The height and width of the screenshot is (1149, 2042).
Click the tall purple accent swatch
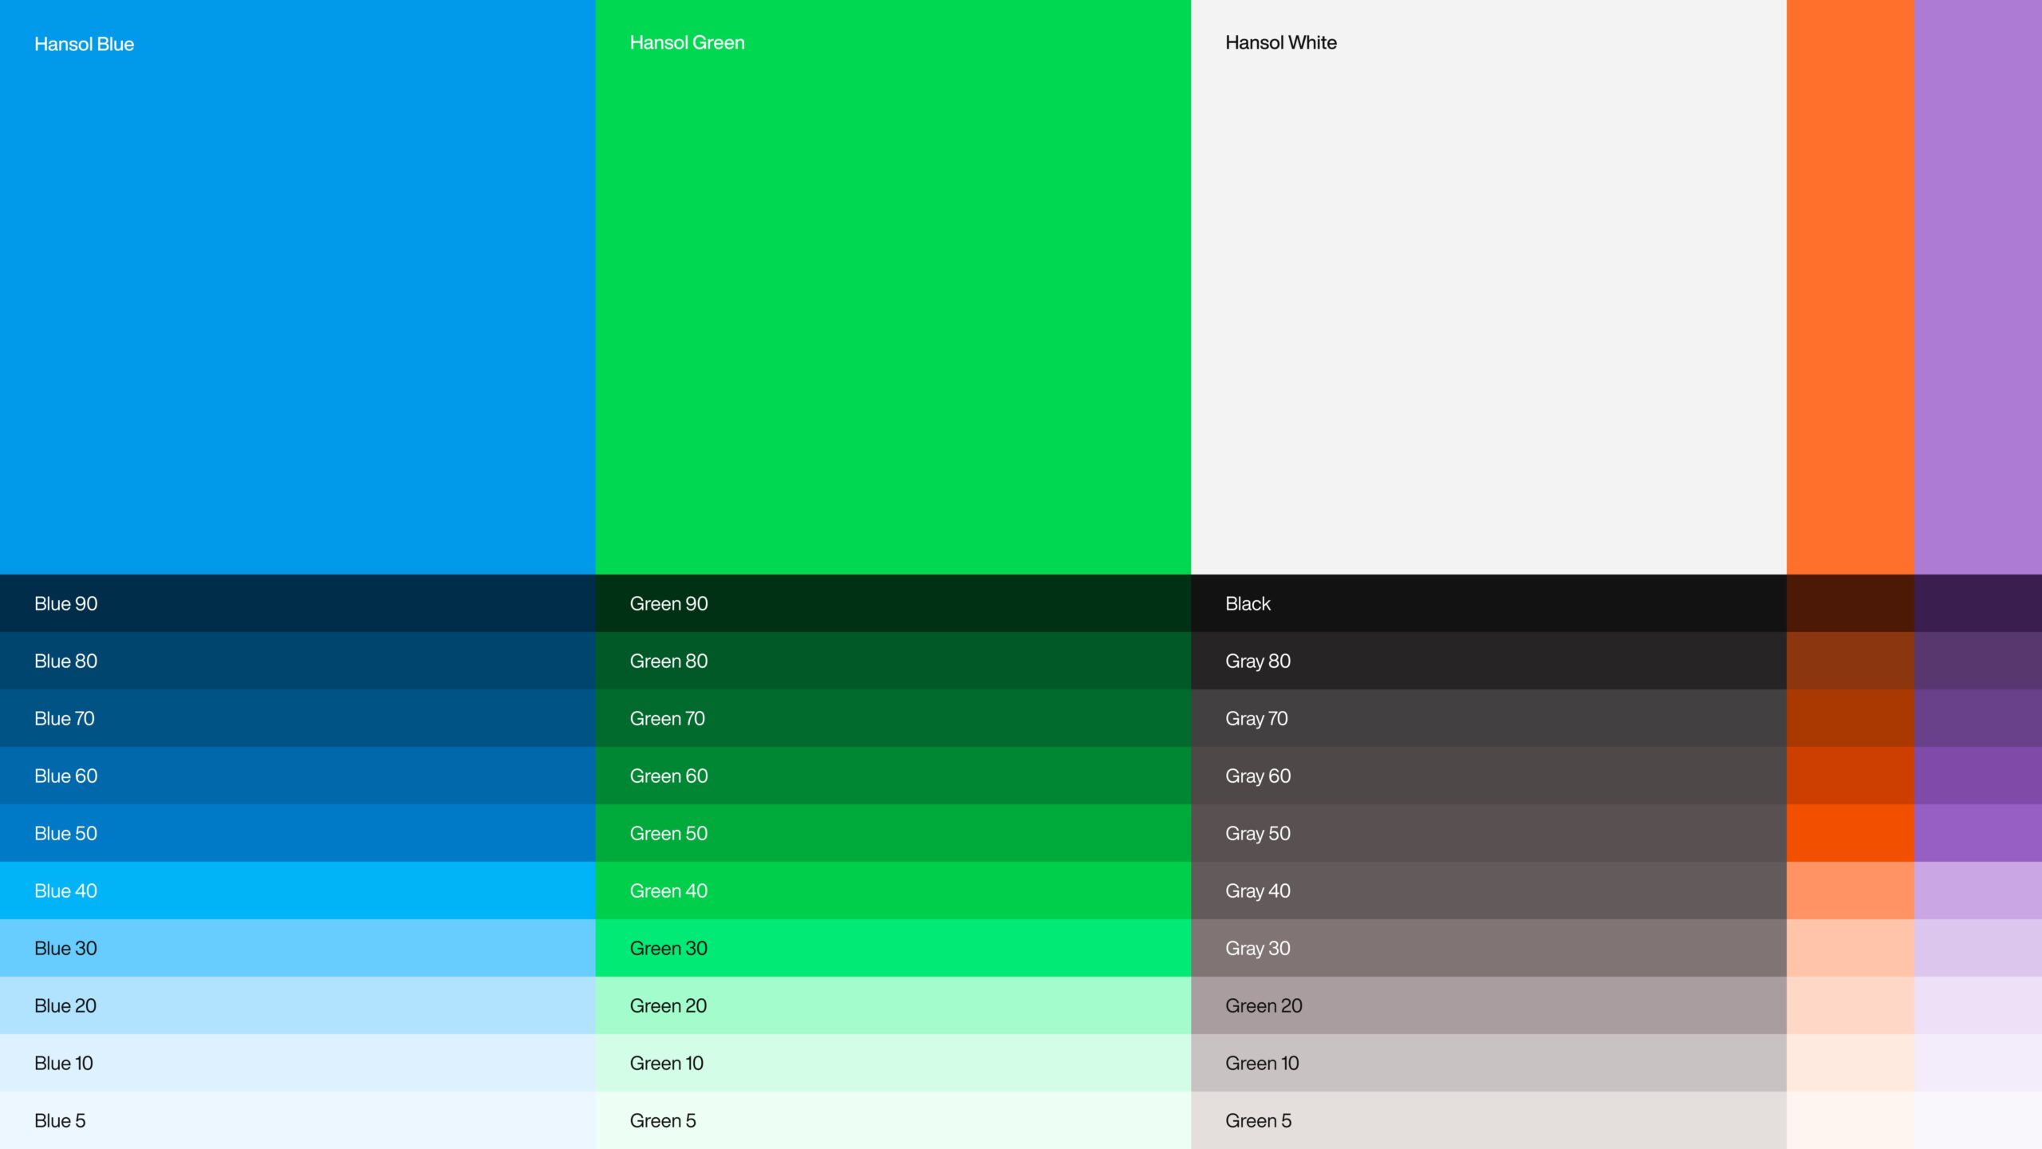(1977, 287)
